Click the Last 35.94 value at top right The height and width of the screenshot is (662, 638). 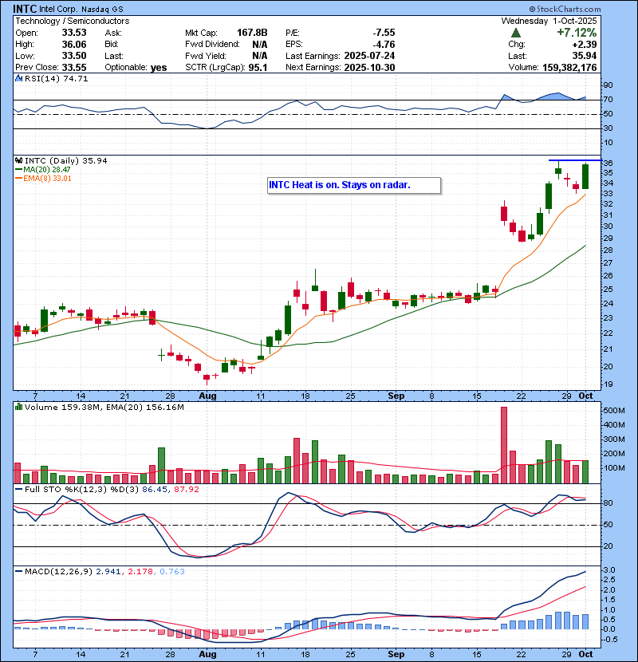pyautogui.click(x=585, y=56)
